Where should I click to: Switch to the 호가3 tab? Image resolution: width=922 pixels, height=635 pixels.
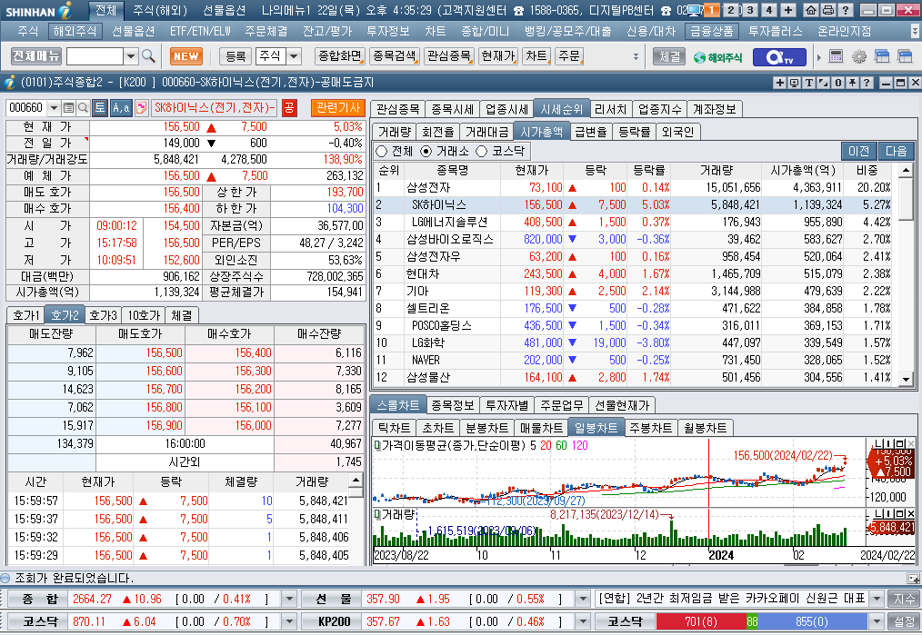pos(103,315)
